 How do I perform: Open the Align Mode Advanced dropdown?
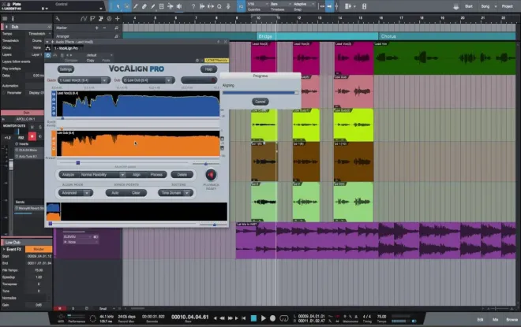click(x=76, y=193)
